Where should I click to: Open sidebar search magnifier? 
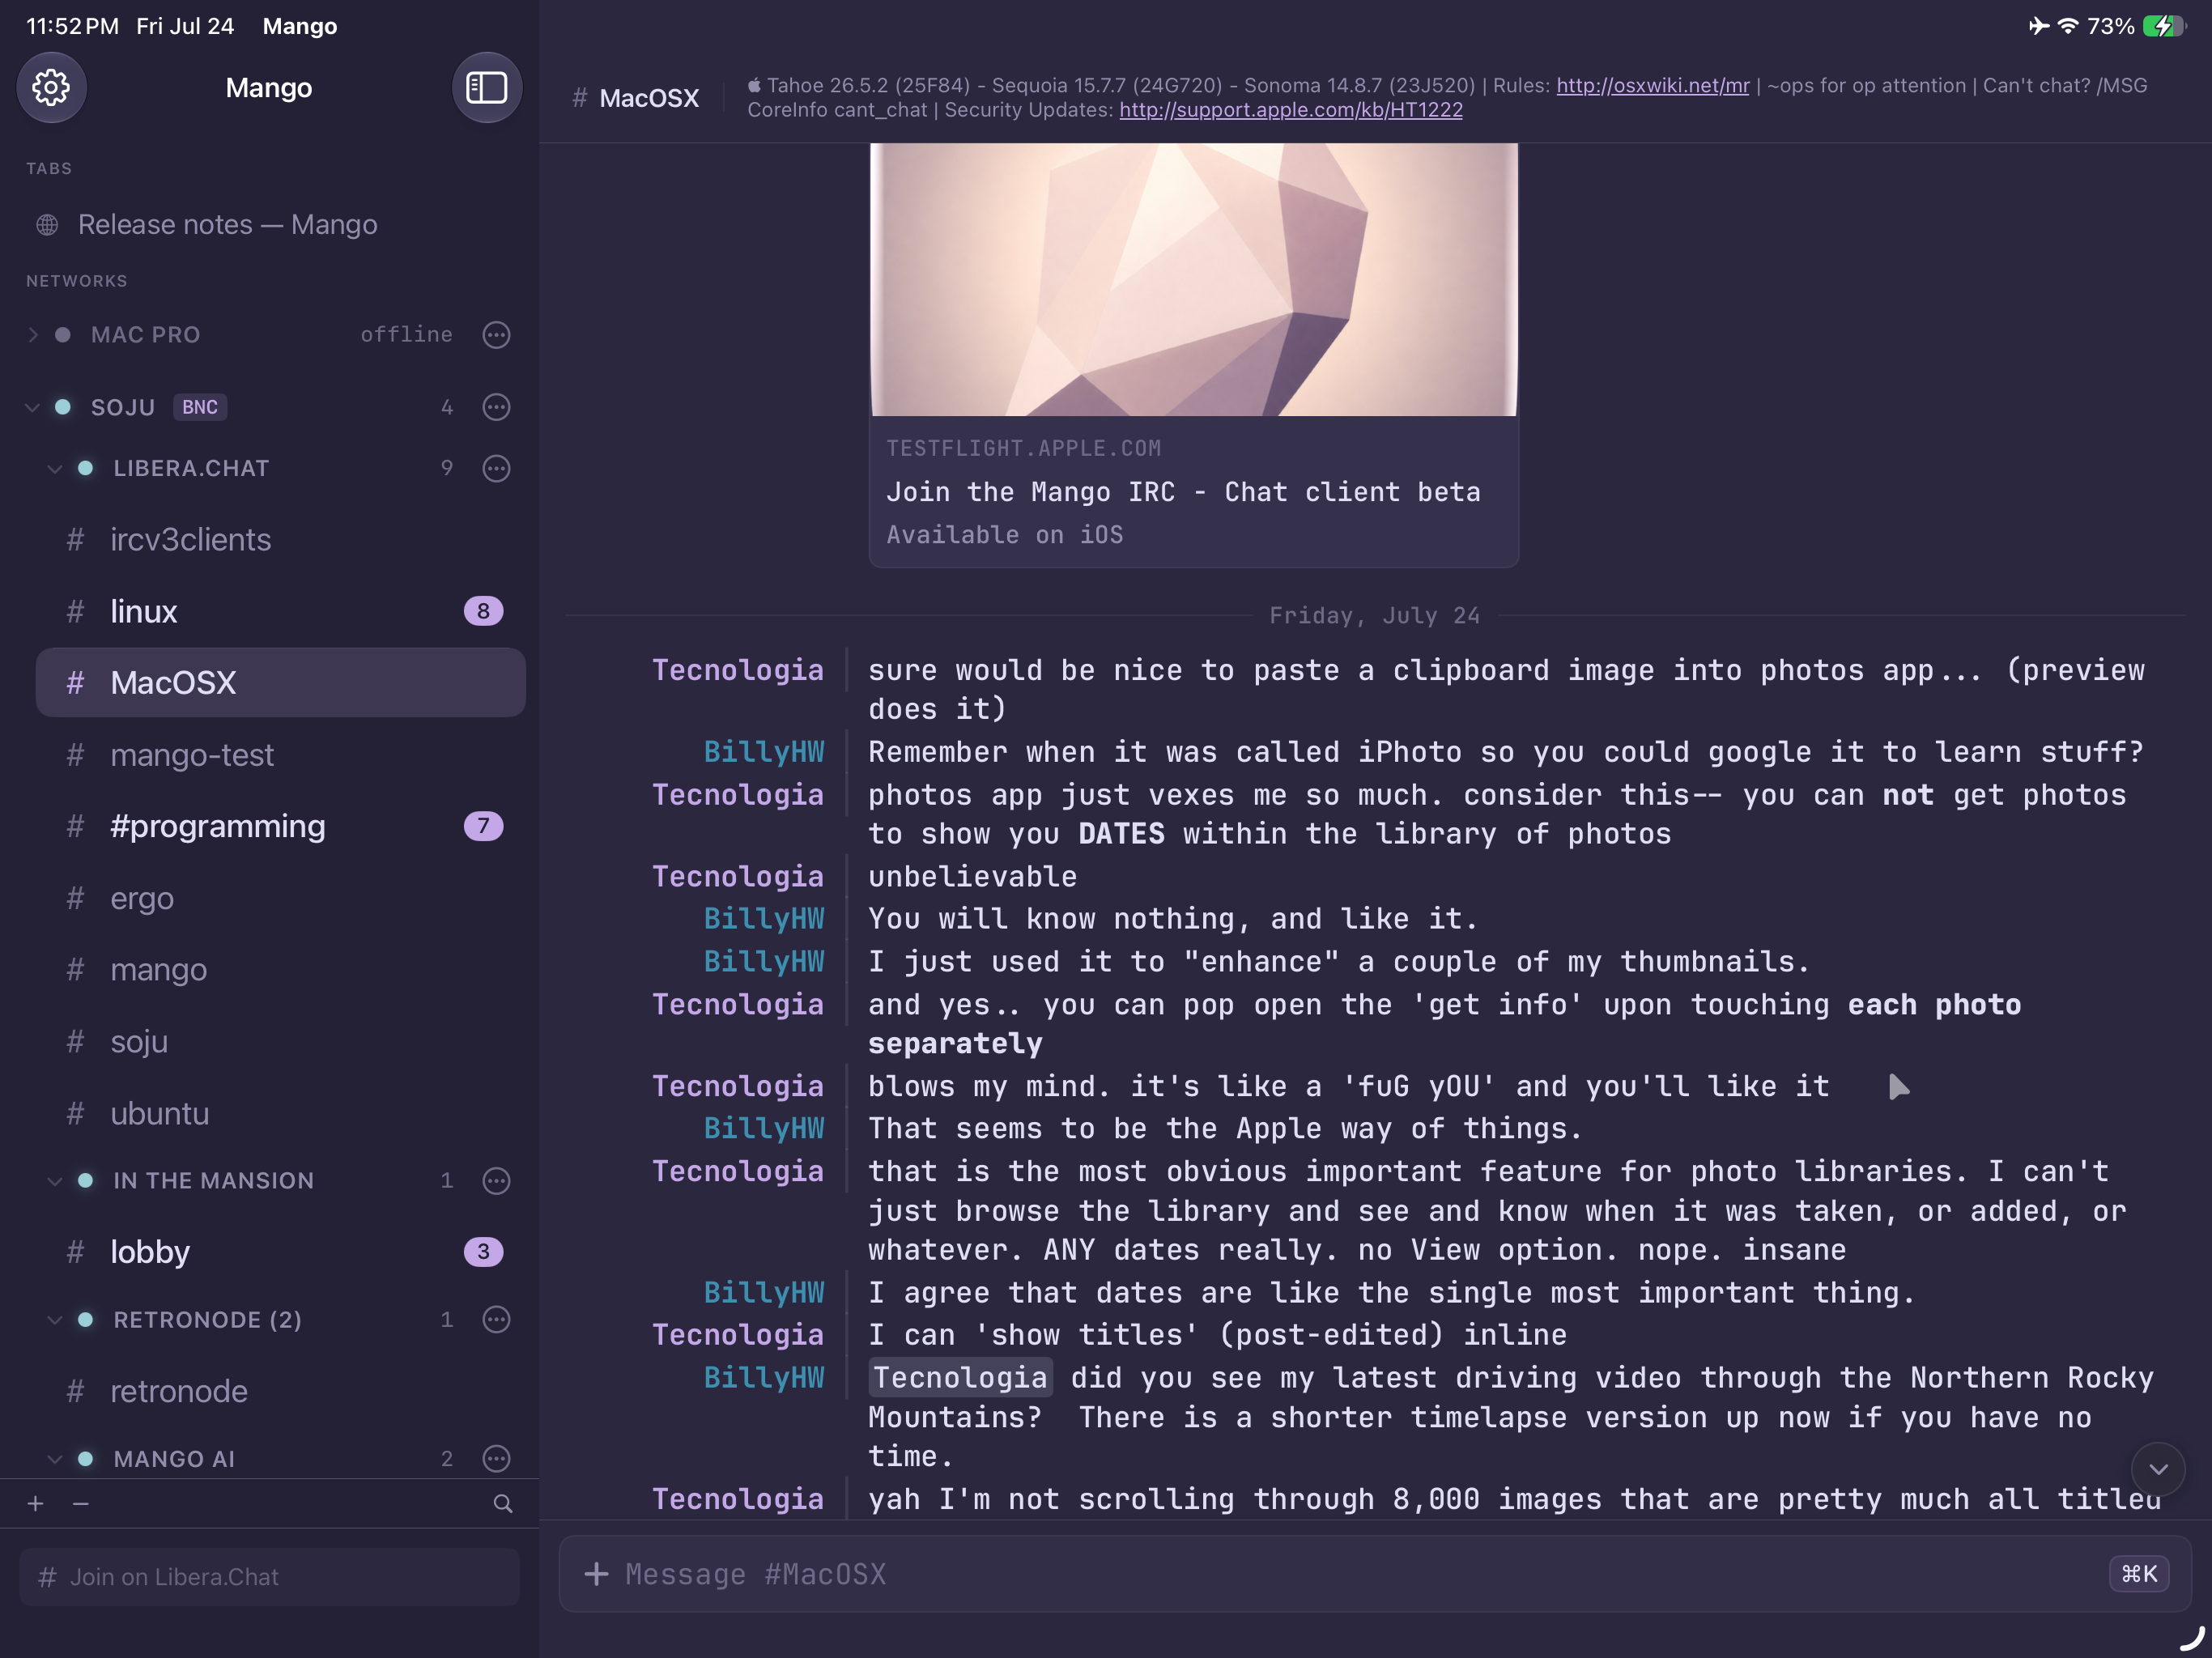503,1503
